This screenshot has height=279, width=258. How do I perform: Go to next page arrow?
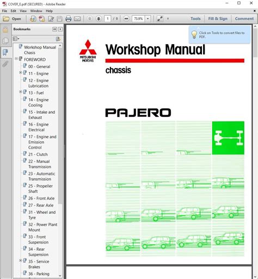[99, 18]
